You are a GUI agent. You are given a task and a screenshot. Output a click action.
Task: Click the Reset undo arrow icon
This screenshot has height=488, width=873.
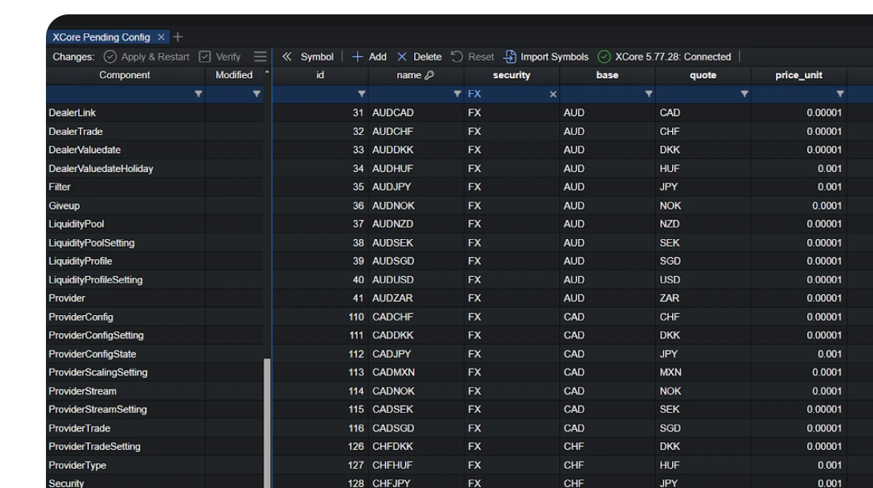[x=457, y=57]
